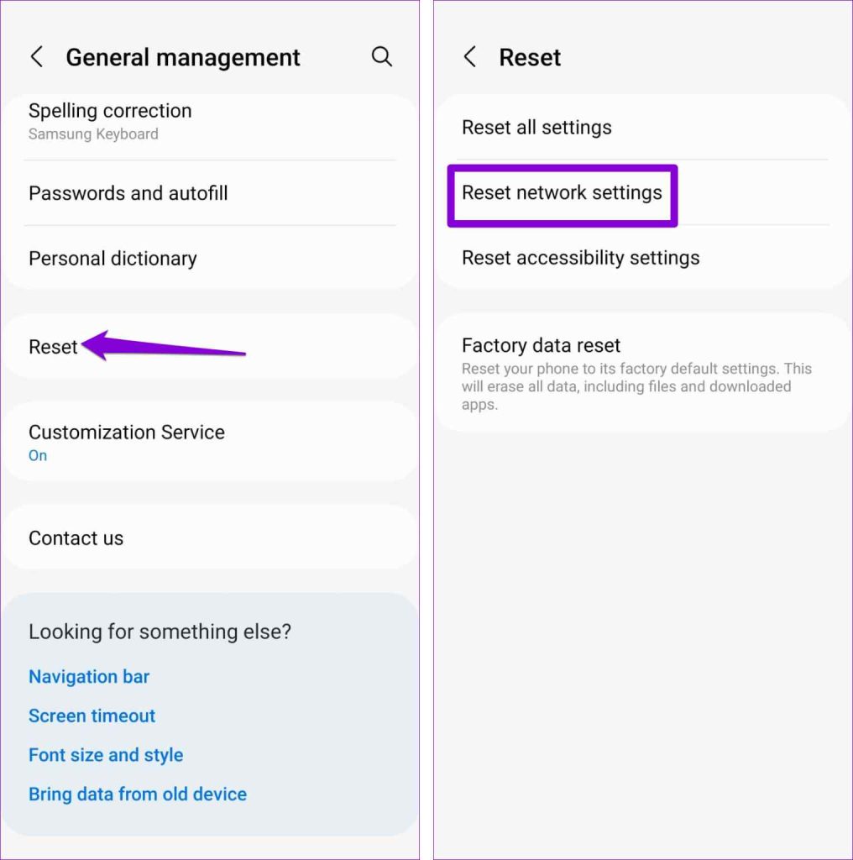Choose Reset all settings
The image size is (853, 860).
pyautogui.click(x=536, y=128)
